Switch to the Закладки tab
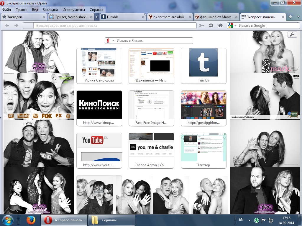 (x=24, y=17)
